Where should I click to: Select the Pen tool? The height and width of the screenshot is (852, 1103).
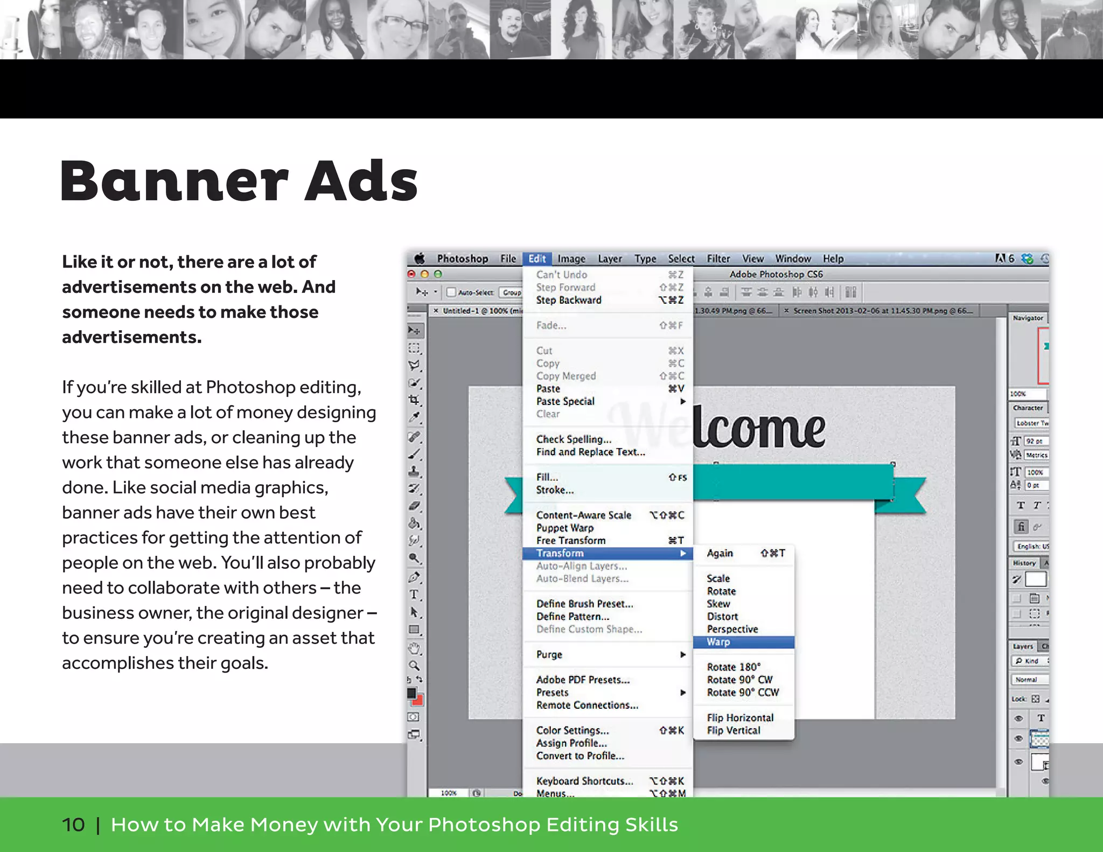[x=415, y=577]
